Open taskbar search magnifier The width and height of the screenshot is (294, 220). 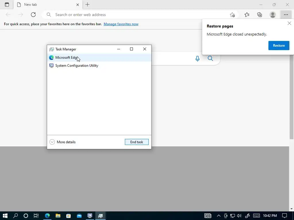tap(16, 216)
